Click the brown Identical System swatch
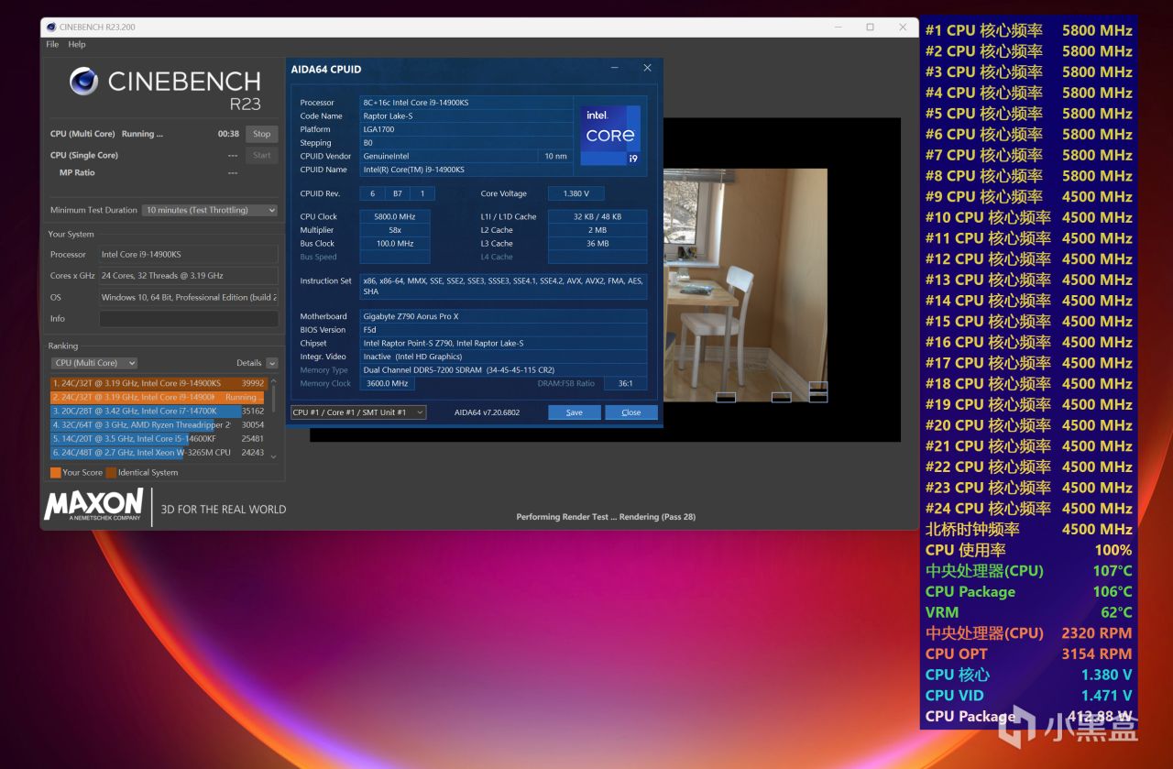 point(111,473)
